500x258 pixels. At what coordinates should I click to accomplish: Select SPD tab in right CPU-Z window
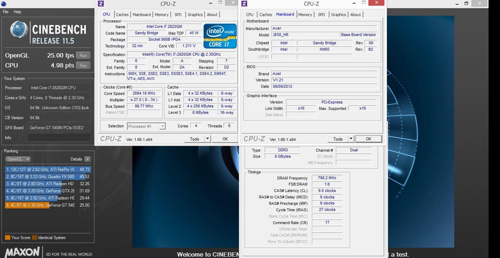[x=322, y=15]
